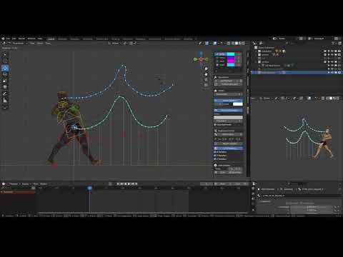
Task: Open the Marker menu in timeline header
Action: point(44,184)
